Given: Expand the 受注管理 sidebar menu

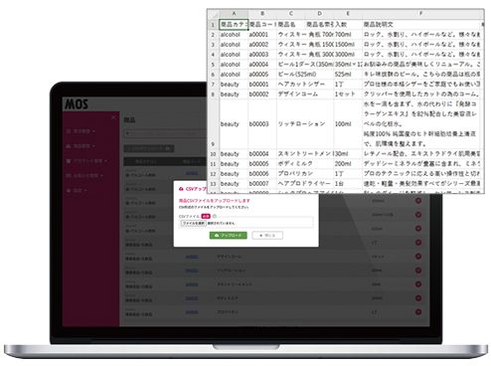Looking at the screenshot, I should click(81, 131).
